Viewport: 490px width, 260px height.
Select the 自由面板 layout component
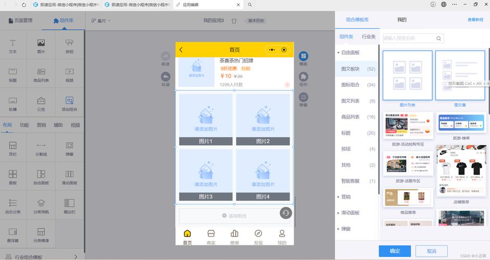tap(41, 177)
